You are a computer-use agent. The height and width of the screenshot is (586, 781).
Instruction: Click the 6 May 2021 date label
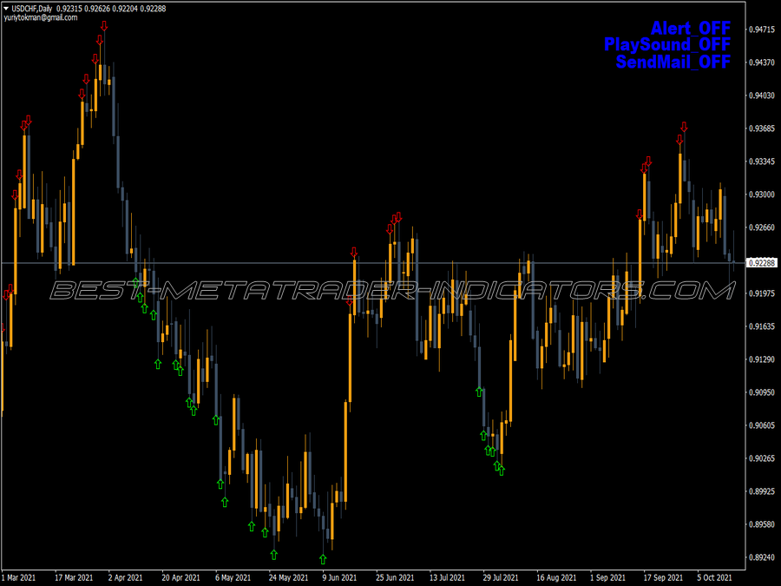233,577
